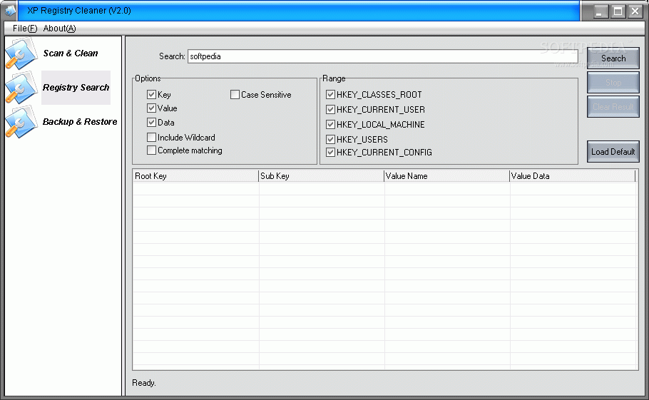Uncheck the Value option
This screenshot has width=649, height=400.
151,108
